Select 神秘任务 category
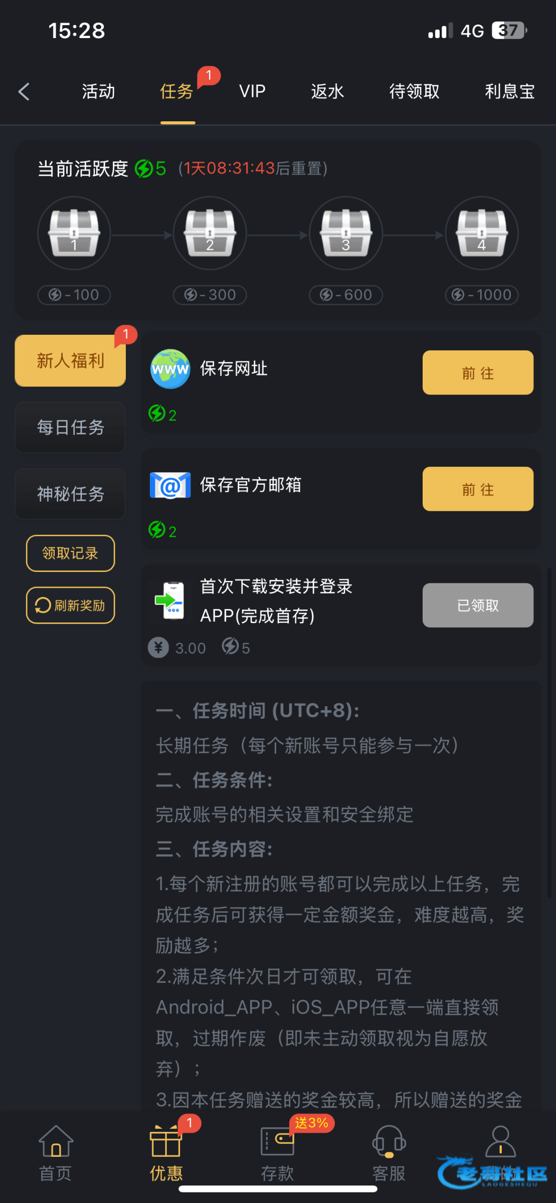 click(x=70, y=494)
